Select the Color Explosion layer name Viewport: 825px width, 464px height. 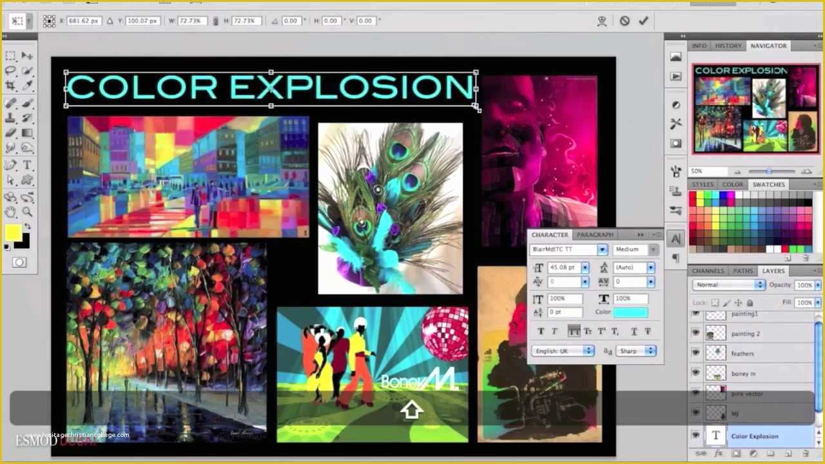coord(755,436)
